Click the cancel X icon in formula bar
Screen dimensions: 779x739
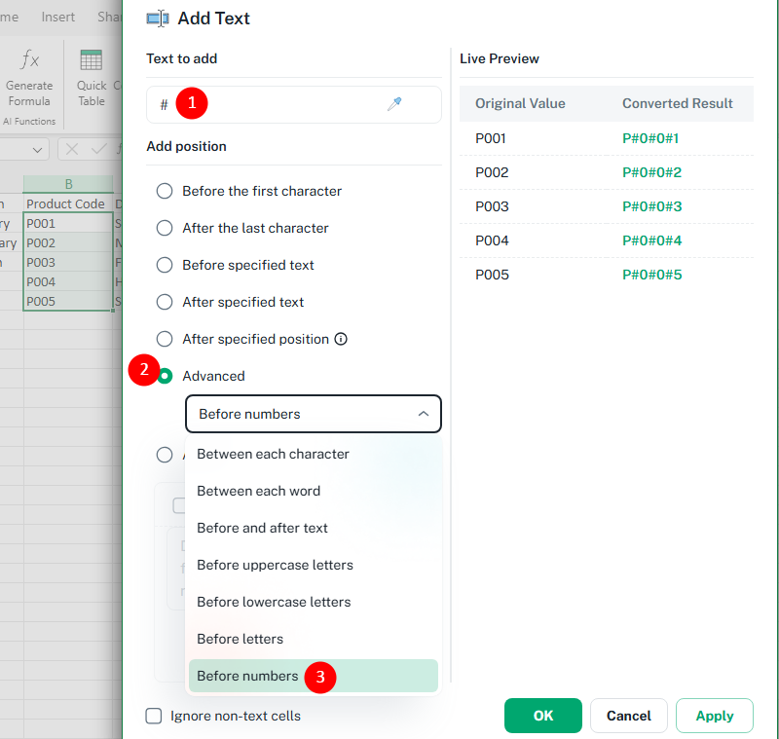tap(71, 149)
